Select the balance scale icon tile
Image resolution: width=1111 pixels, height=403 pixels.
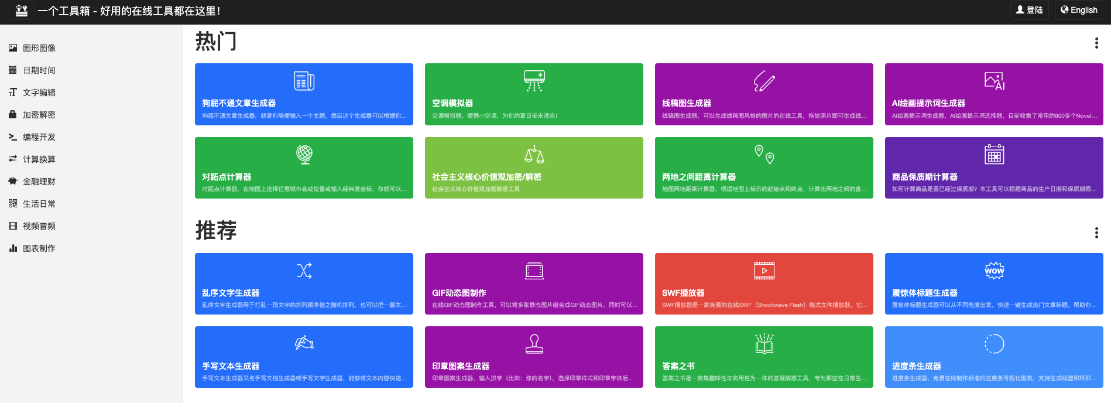tap(534, 155)
